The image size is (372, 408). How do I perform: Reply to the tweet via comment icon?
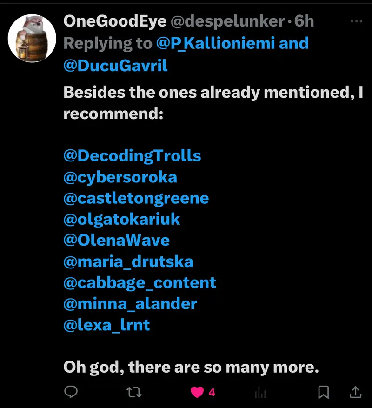(71, 392)
